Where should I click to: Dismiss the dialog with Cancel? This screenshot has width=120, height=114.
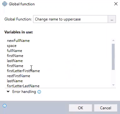pos(106,108)
